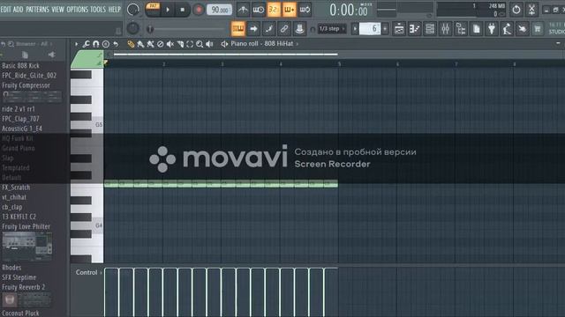565x317 pixels.
Task: Open the content library shopping cart icon
Action: pos(538,29)
